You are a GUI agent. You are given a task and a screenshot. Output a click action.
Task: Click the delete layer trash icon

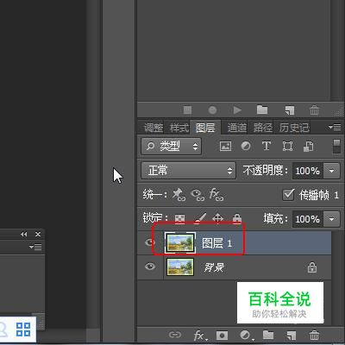click(314, 335)
